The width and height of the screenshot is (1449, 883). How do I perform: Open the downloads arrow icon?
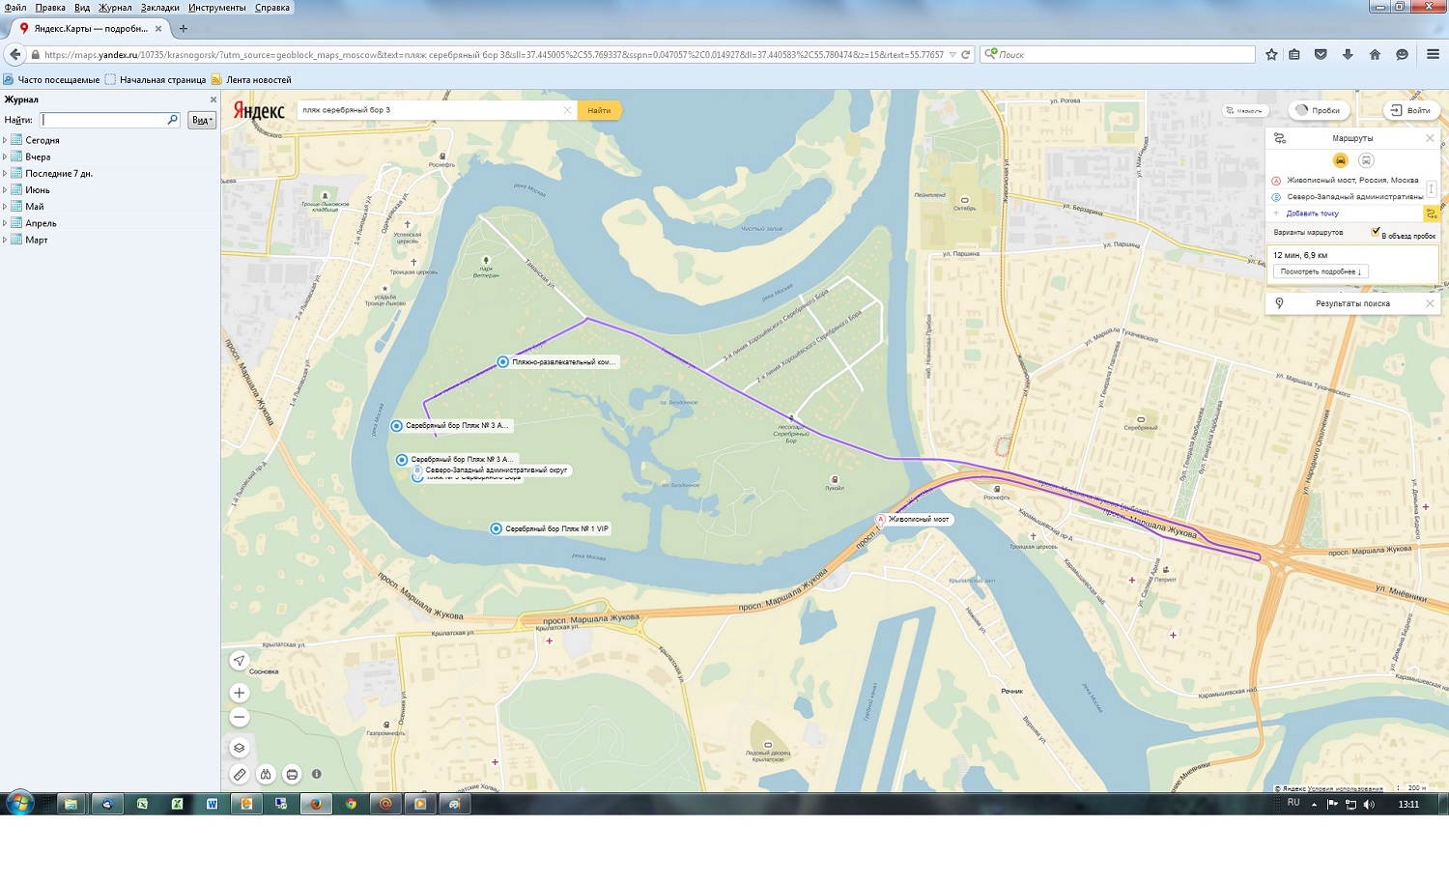(1348, 55)
